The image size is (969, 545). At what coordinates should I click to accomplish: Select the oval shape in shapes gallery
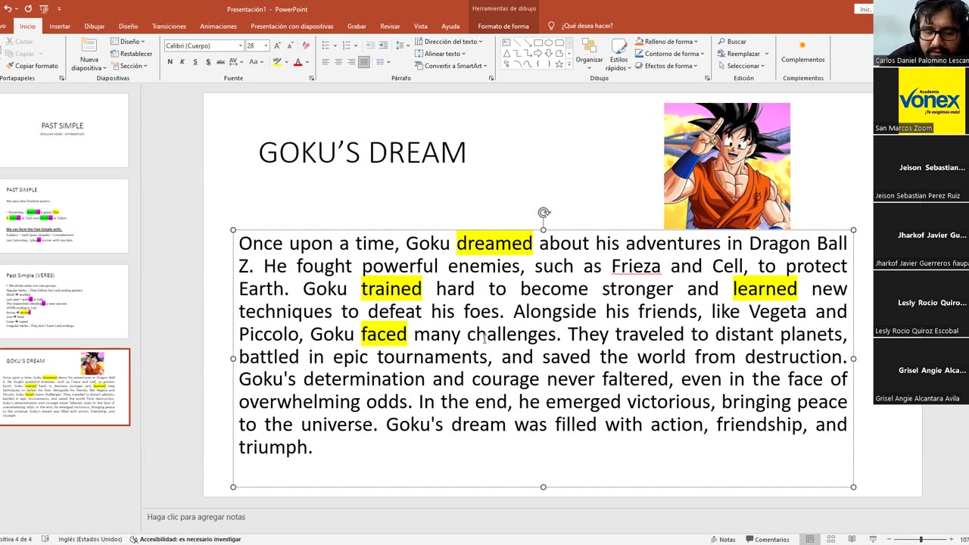click(549, 43)
